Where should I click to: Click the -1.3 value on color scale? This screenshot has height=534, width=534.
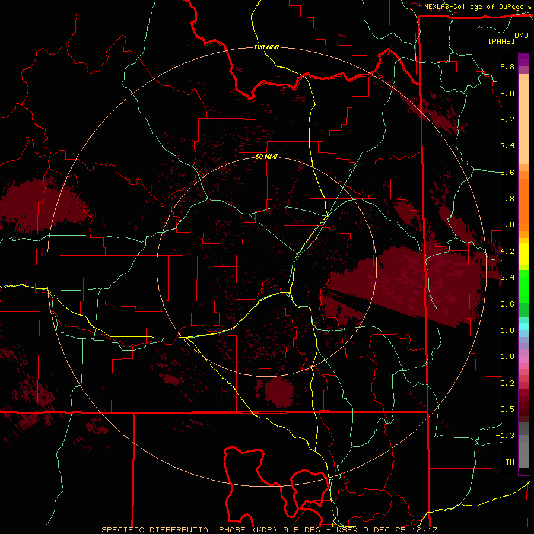505,436
